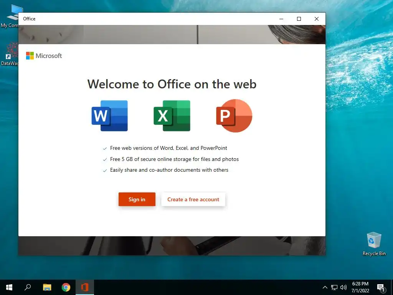Minimize the Office window
Screen dimensions: 393x295
click(x=281, y=19)
